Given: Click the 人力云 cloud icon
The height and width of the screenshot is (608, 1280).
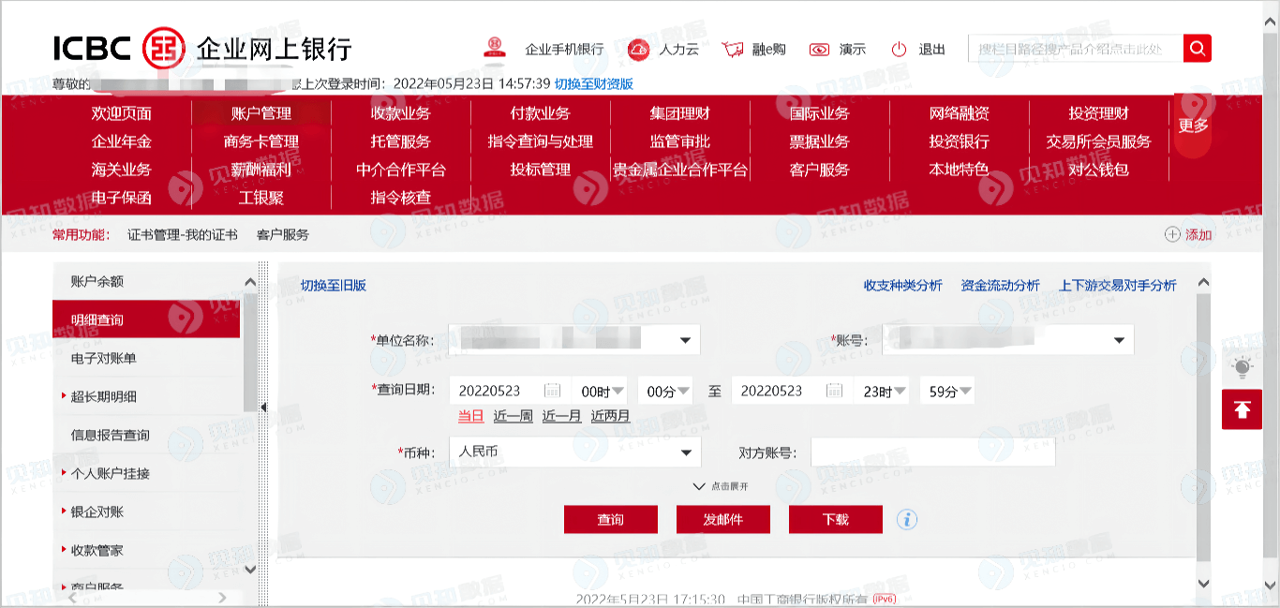Looking at the screenshot, I should click(x=639, y=49).
